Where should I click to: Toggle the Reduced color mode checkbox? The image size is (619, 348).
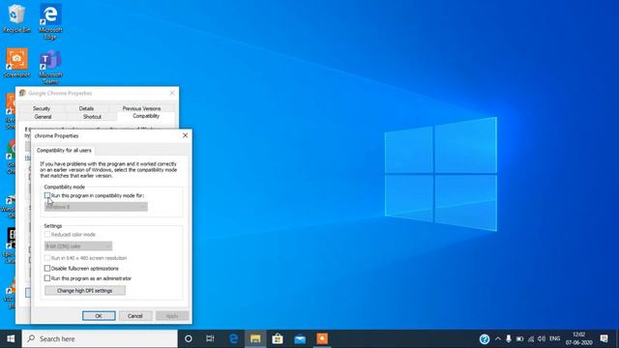tap(47, 234)
